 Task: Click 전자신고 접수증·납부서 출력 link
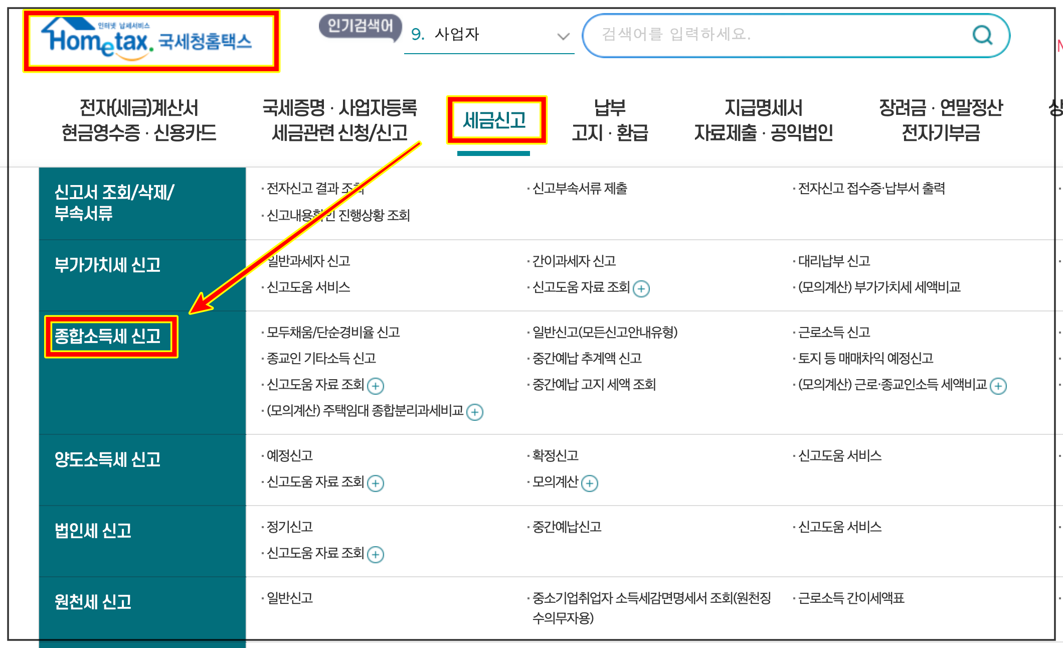[871, 189]
